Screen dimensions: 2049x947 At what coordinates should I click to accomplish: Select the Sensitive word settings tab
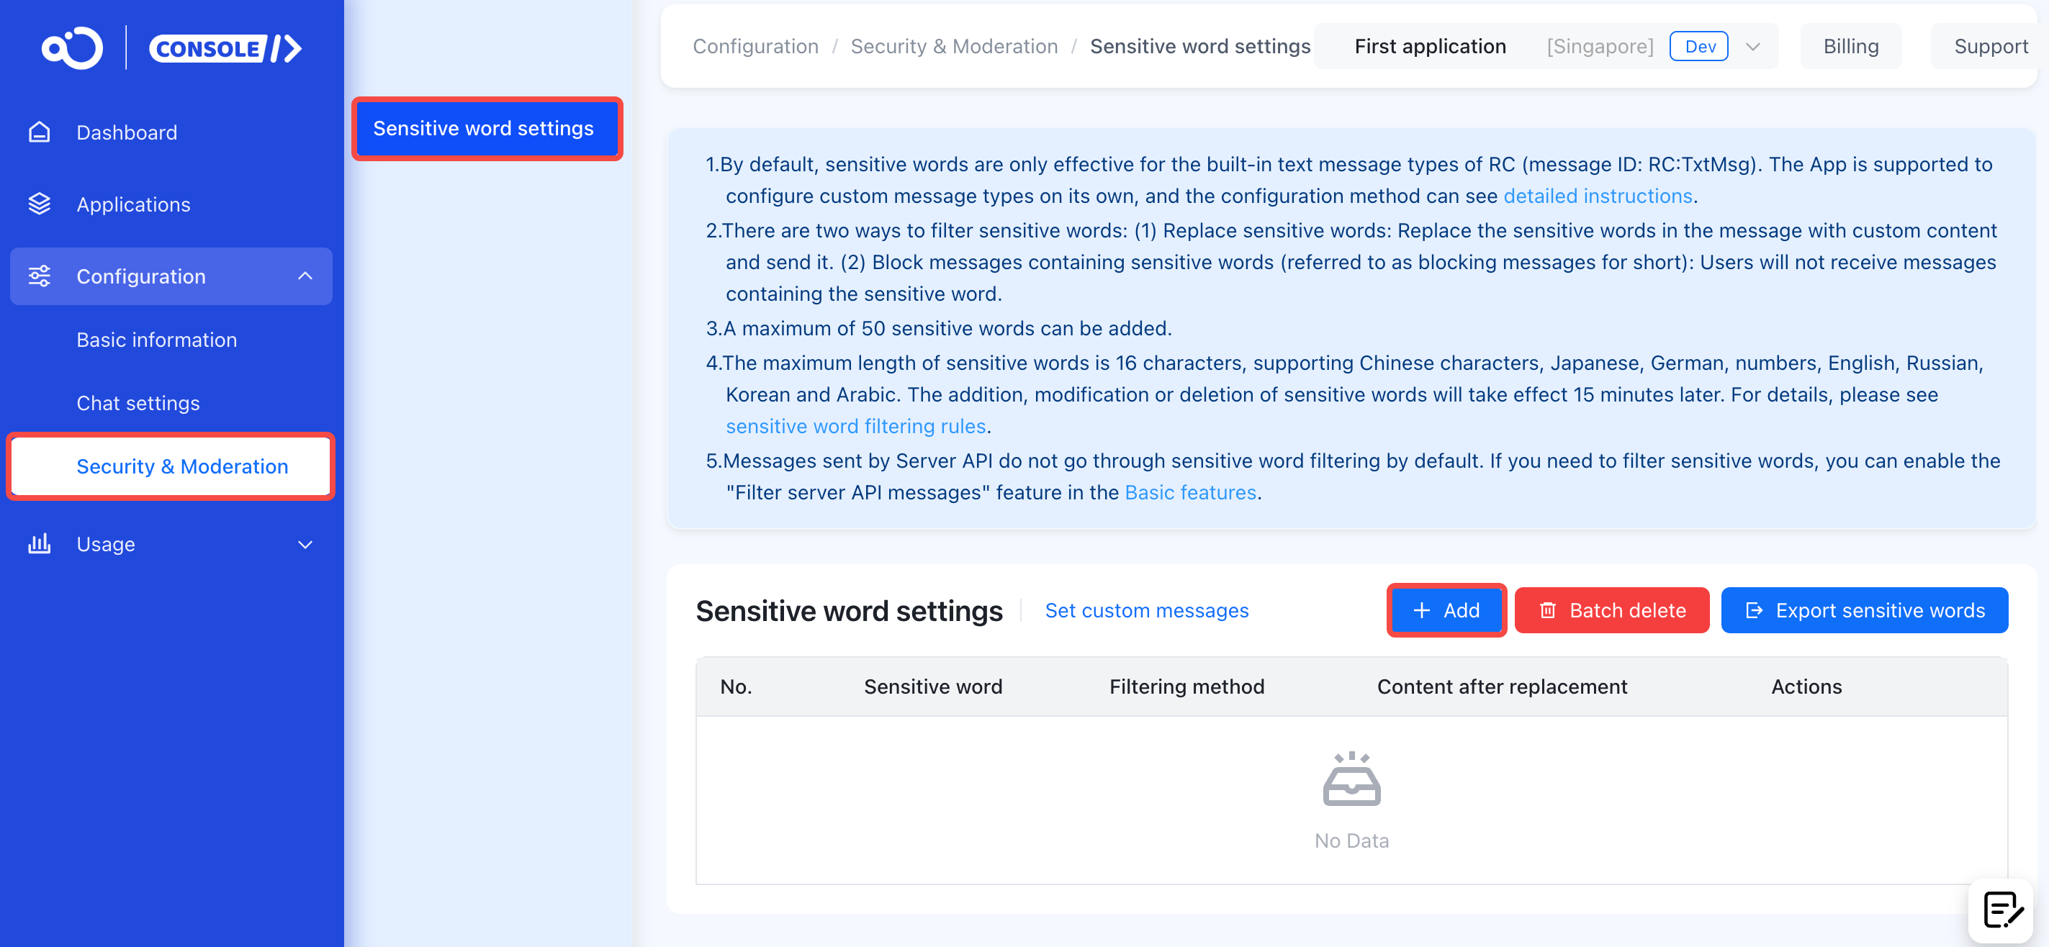tap(484, 129)
